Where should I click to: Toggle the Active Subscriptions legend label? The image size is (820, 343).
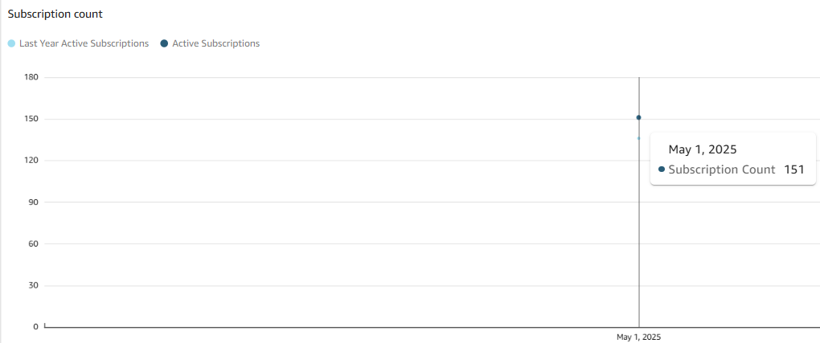click(x=215, y=43)
